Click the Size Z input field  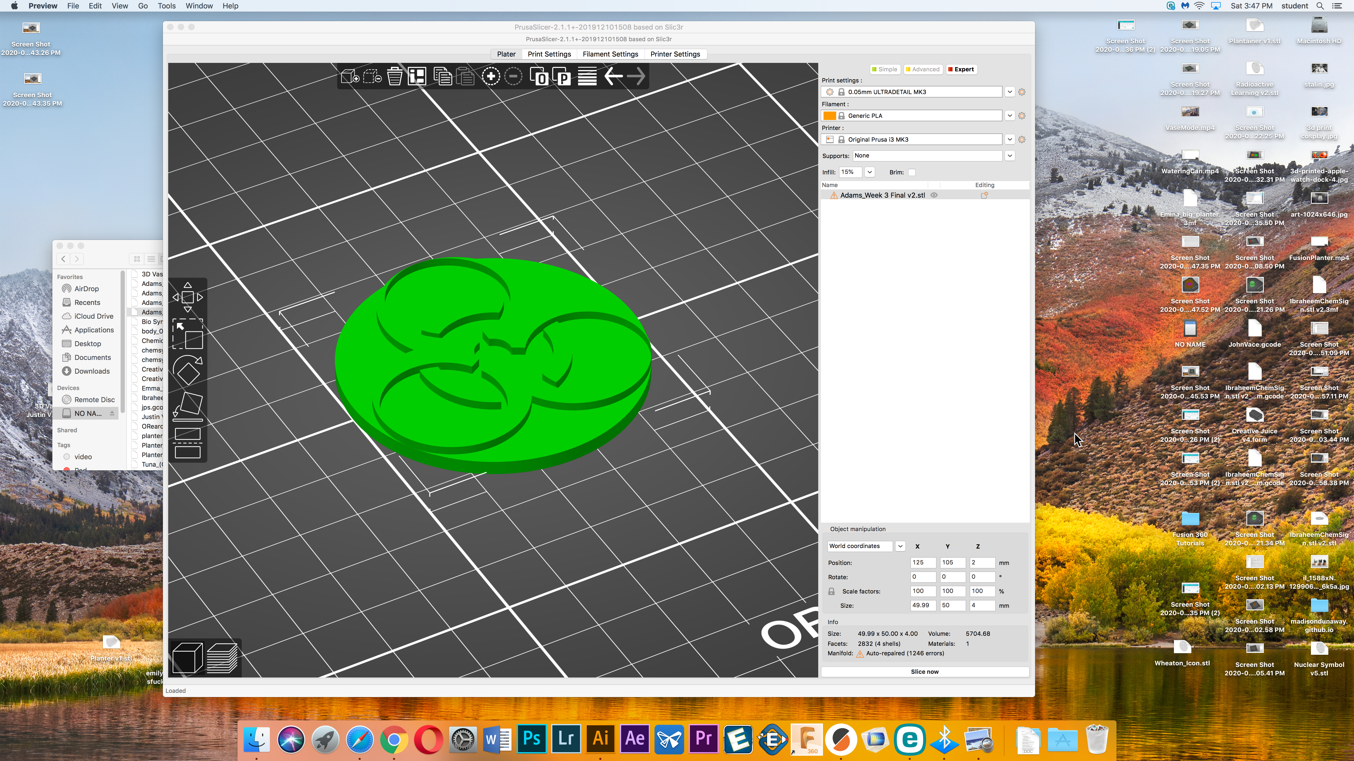coord(982,606)
